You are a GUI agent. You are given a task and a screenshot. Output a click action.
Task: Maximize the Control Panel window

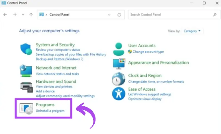click(x=204, y=3)
